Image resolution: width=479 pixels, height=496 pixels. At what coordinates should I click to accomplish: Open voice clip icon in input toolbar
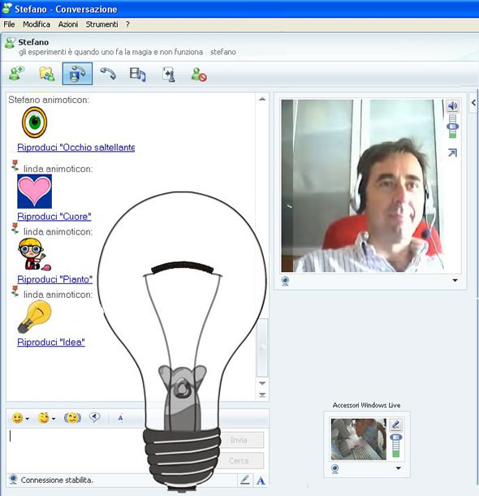pos(95,417)
